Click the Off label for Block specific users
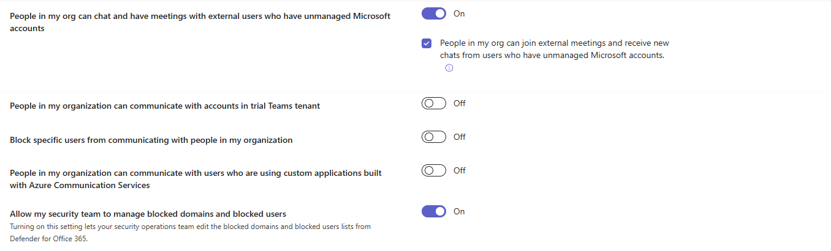The width and height of the screenshot is (831, 251). coord(460,137)
